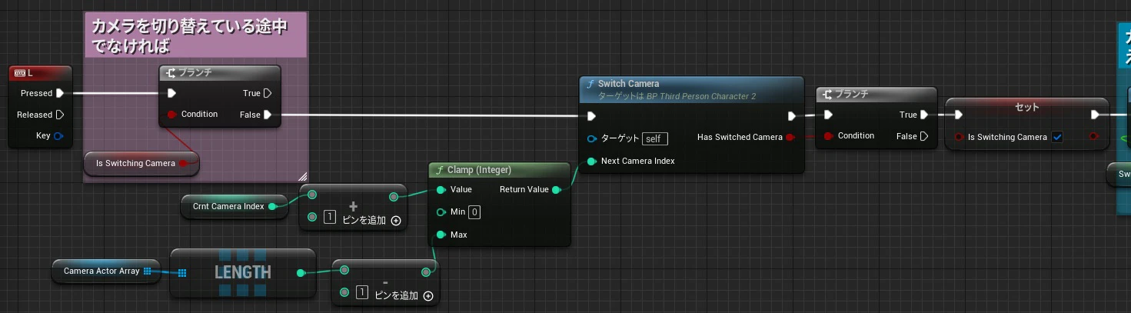This screenshot has height=313, width=1131.
Task: Click Switch Camera's input execution pin
Action: (591, 117)
